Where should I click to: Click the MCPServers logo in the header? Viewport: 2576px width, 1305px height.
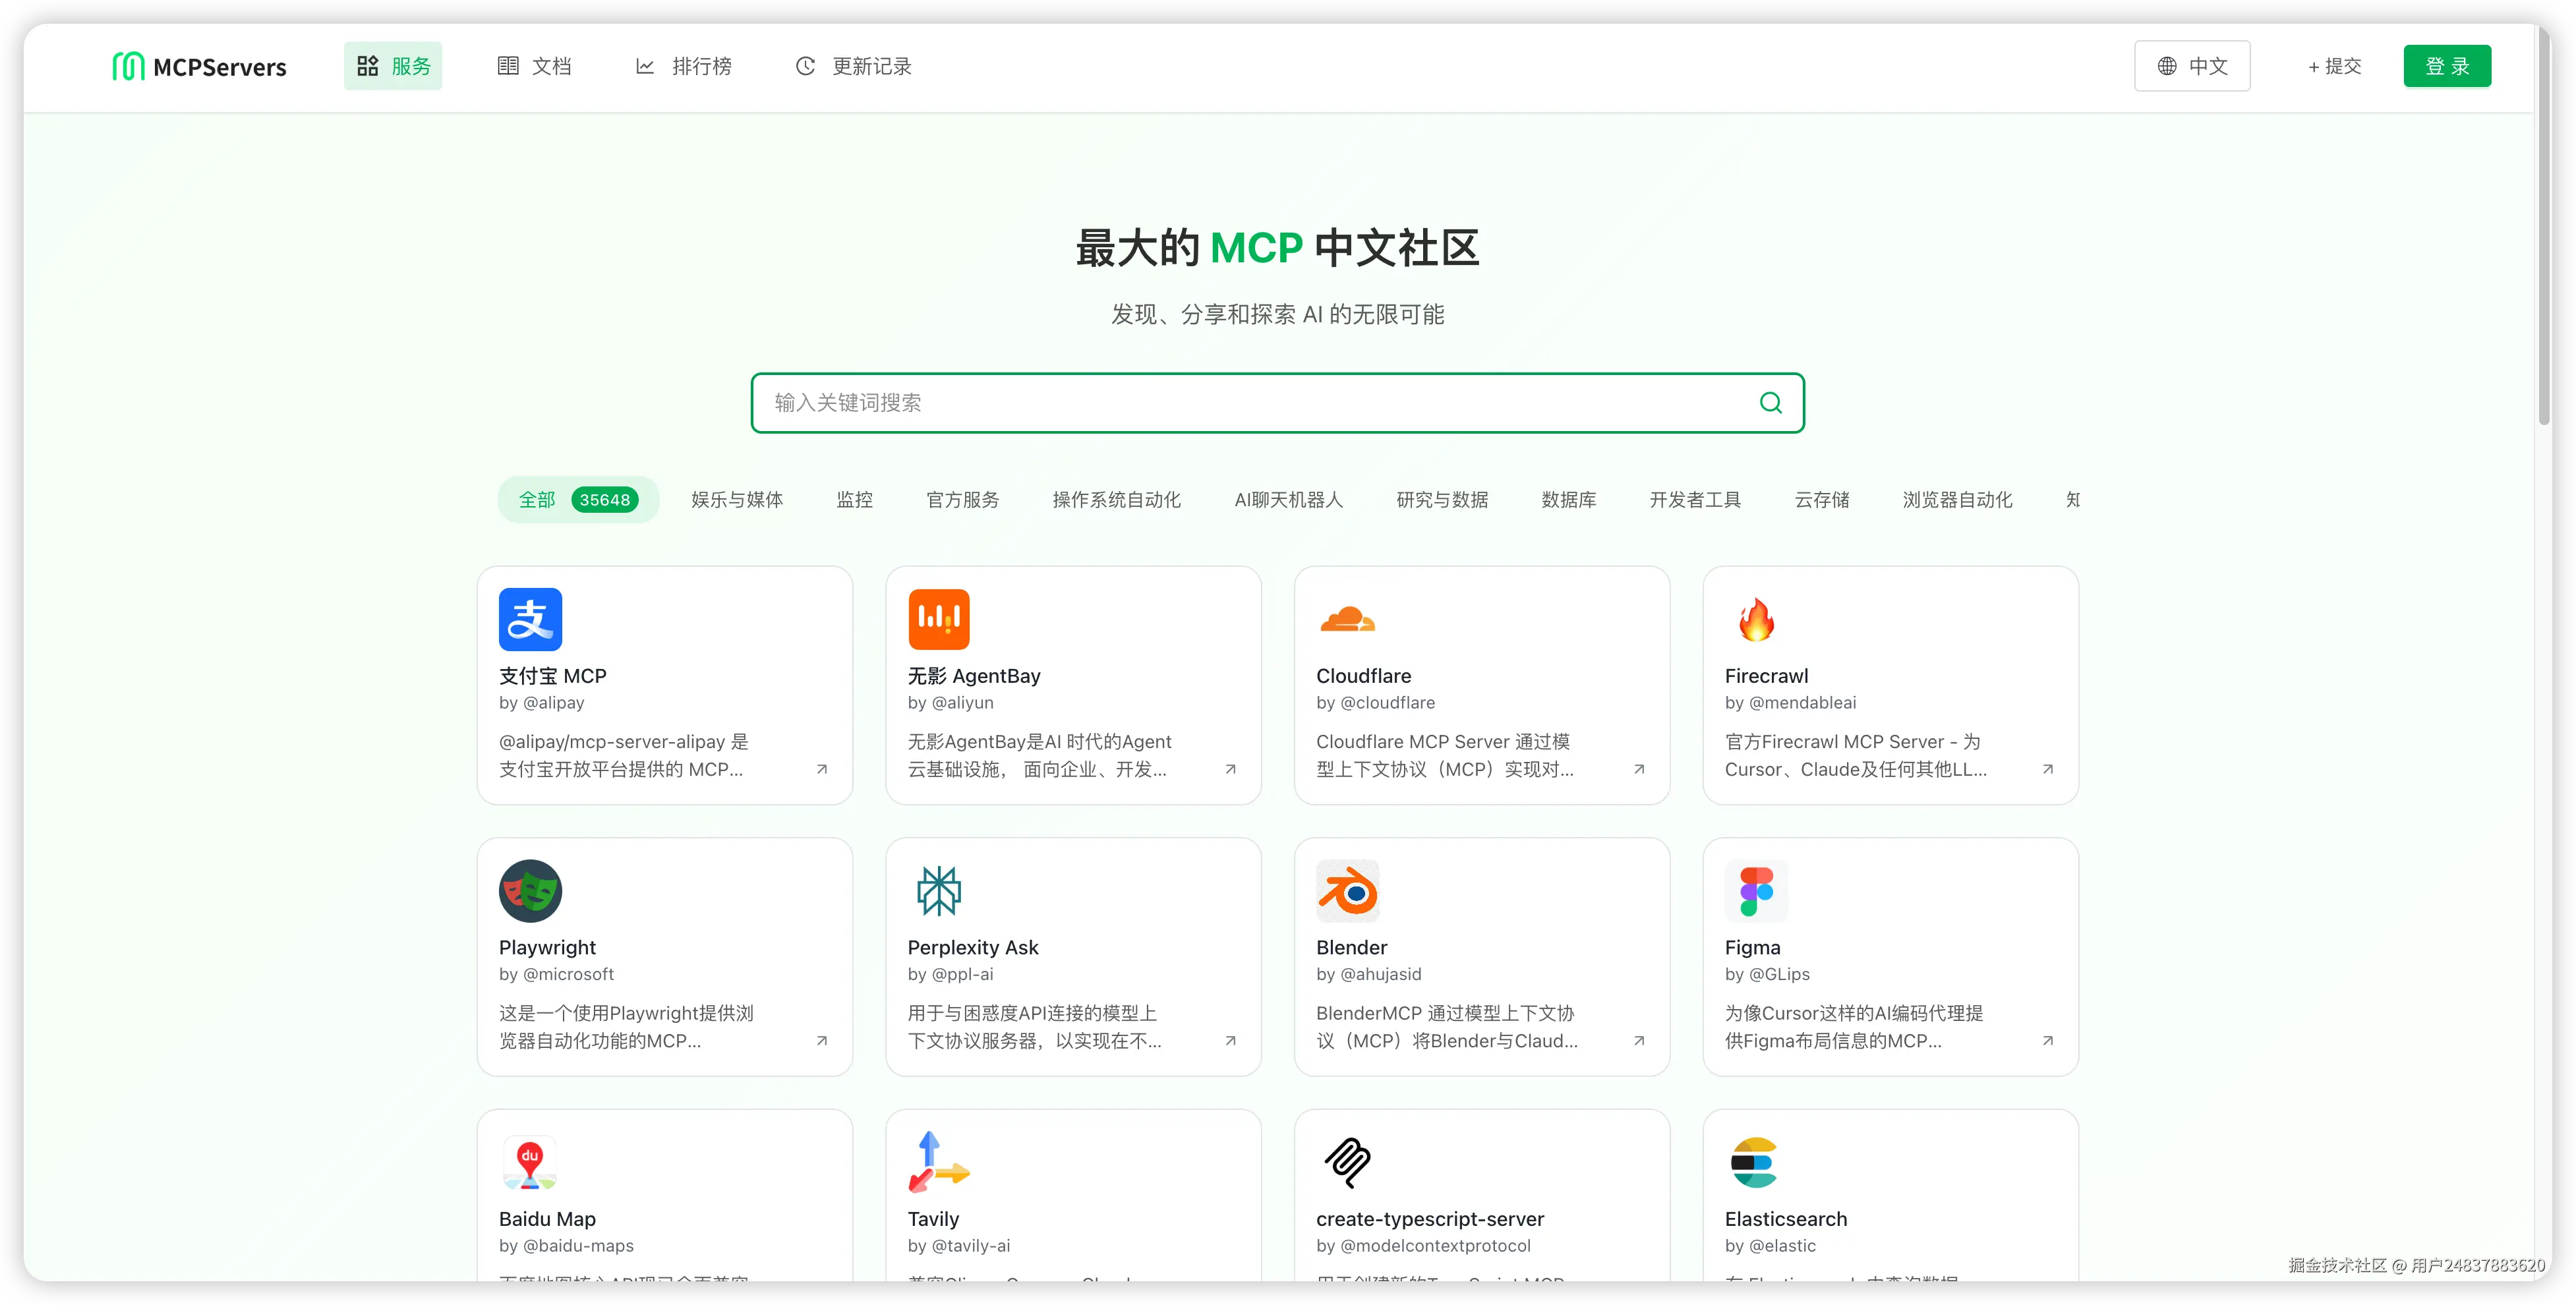pyautogui.click(x=199, y=67)
